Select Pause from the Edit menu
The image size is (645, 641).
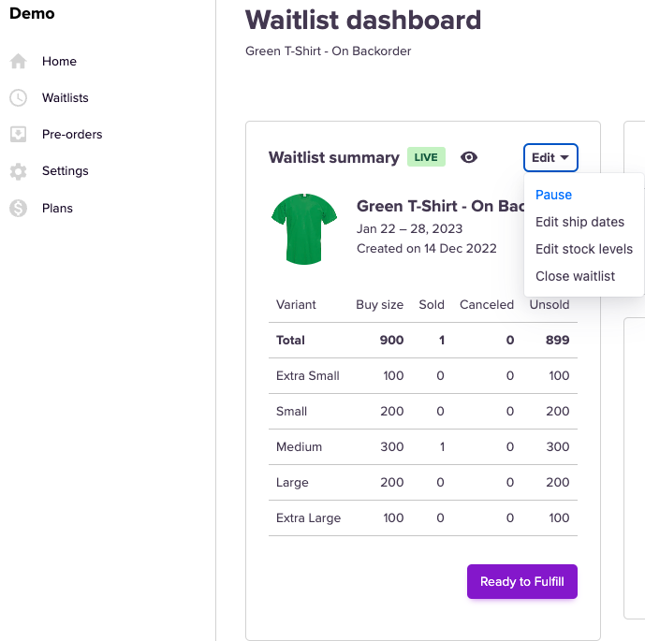553,195
